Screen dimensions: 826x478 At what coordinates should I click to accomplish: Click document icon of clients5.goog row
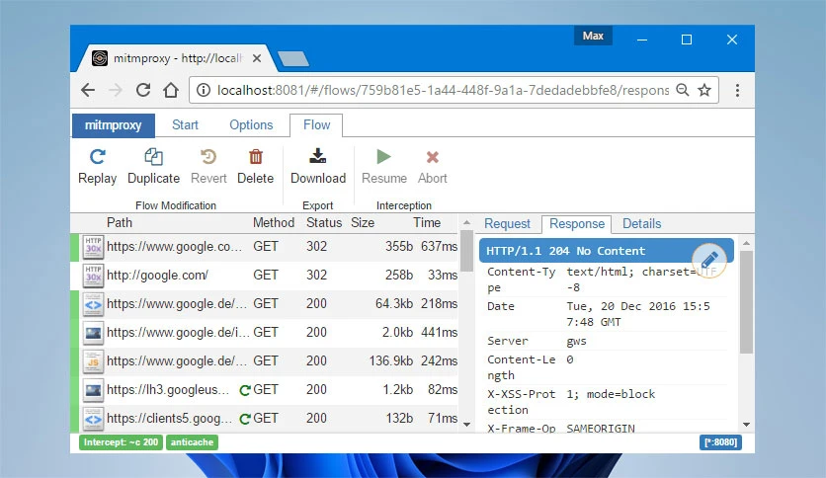click(93, 419)
